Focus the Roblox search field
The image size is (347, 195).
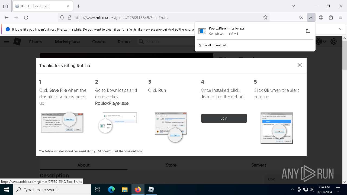click(165, 41)
